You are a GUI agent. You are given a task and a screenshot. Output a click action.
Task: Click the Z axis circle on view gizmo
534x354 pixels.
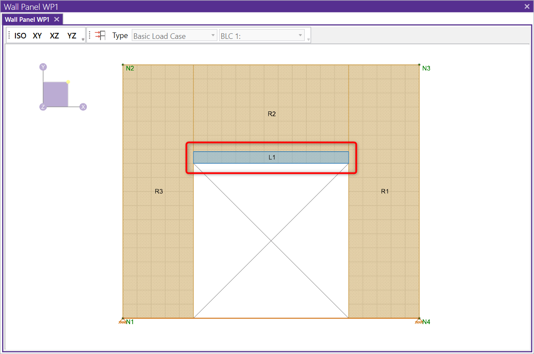(43, 107)
